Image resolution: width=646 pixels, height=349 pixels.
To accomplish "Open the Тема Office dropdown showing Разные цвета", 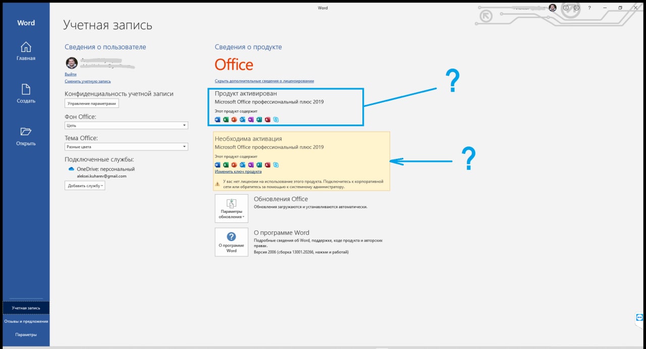I will pos(126,147).
